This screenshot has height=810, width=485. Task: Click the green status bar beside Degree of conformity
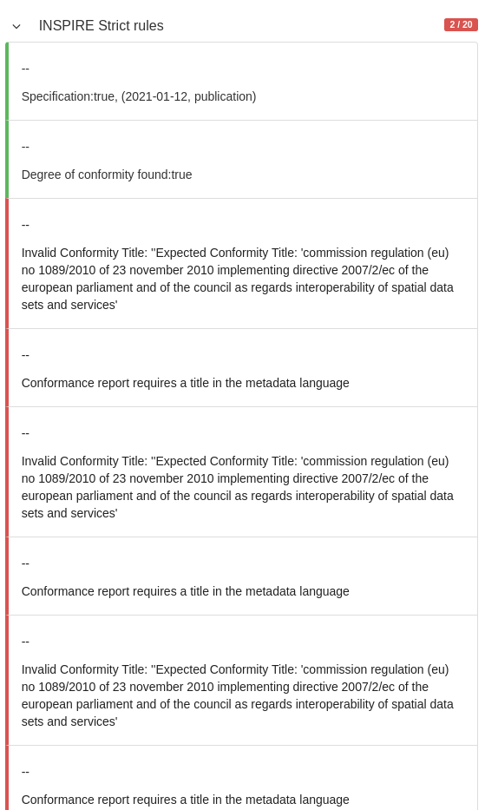[x=7, y=160]
